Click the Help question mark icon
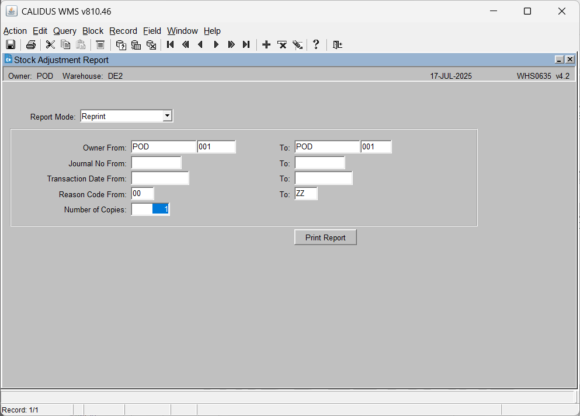Viewport: 580px width, 416px height. coord(316,45)
